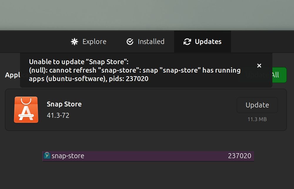Image resolution: width=294 pixels, height=189 pixels.
Task: Switch to the Installed tab
Action: tap(146, 42)
